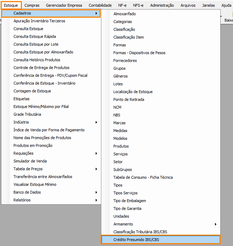Open the Ajuda menu

(x=226, y=5)
